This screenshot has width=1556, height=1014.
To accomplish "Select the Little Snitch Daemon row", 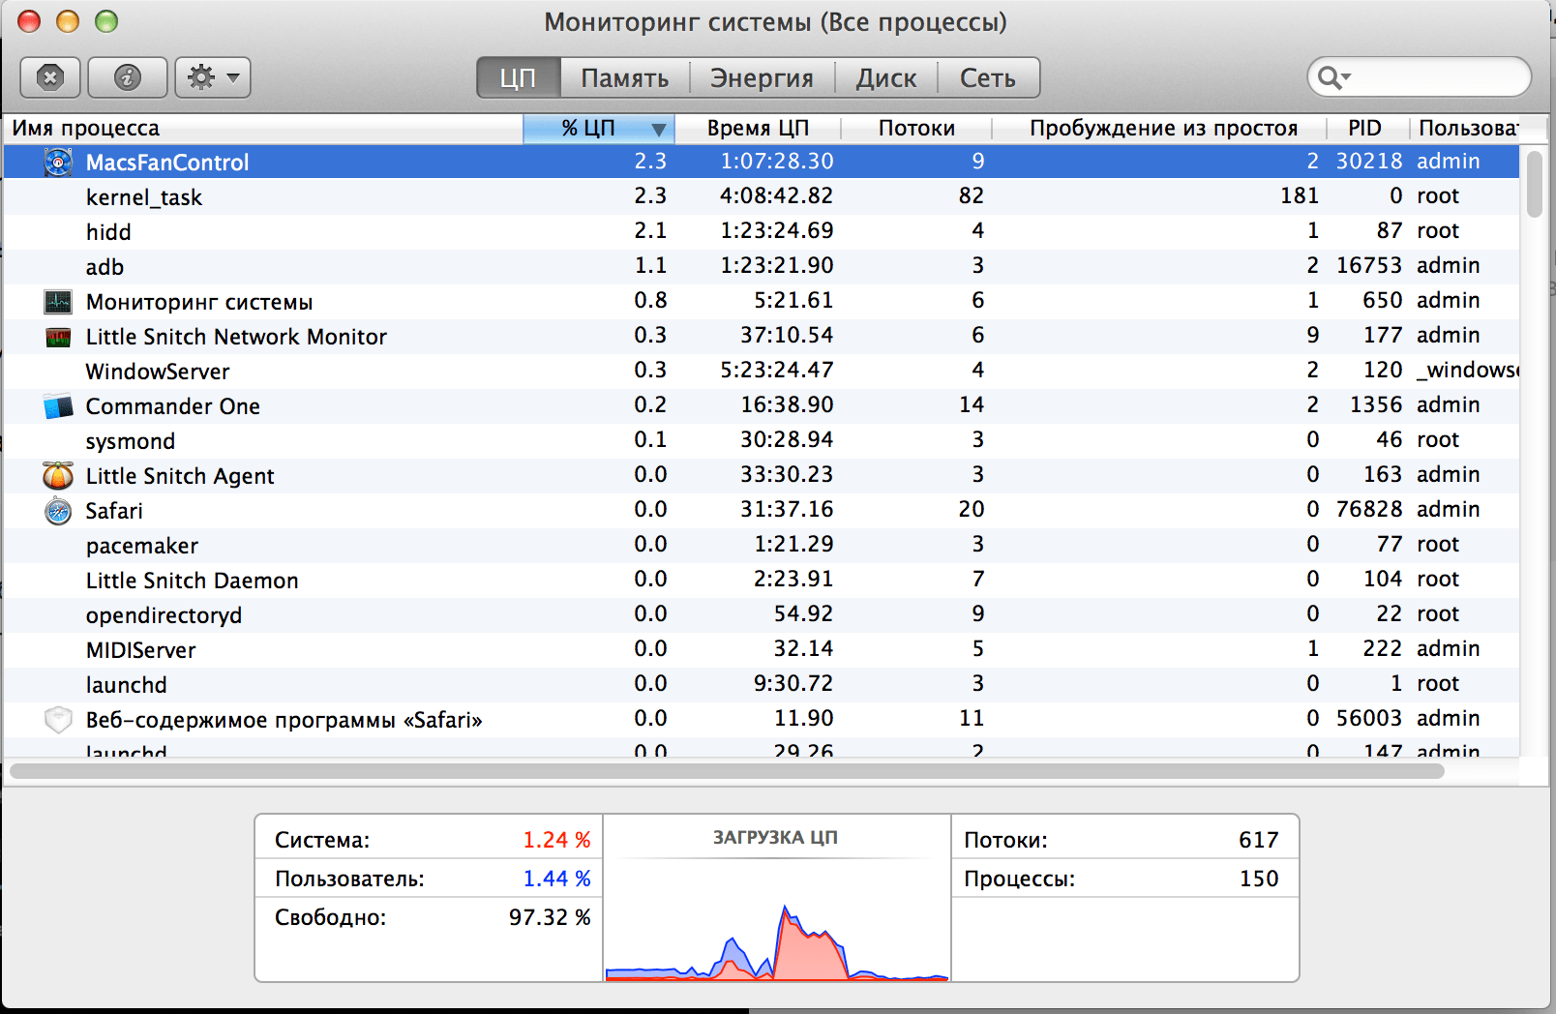I will click(762, 580).
